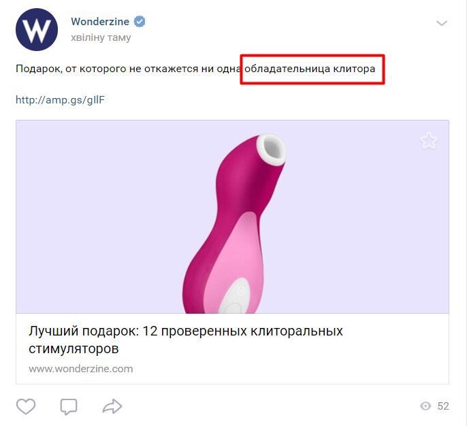This screenshot has height=426, width=467.
Task: Open the pink stimulator preview image
Action: tap(233, 224)
